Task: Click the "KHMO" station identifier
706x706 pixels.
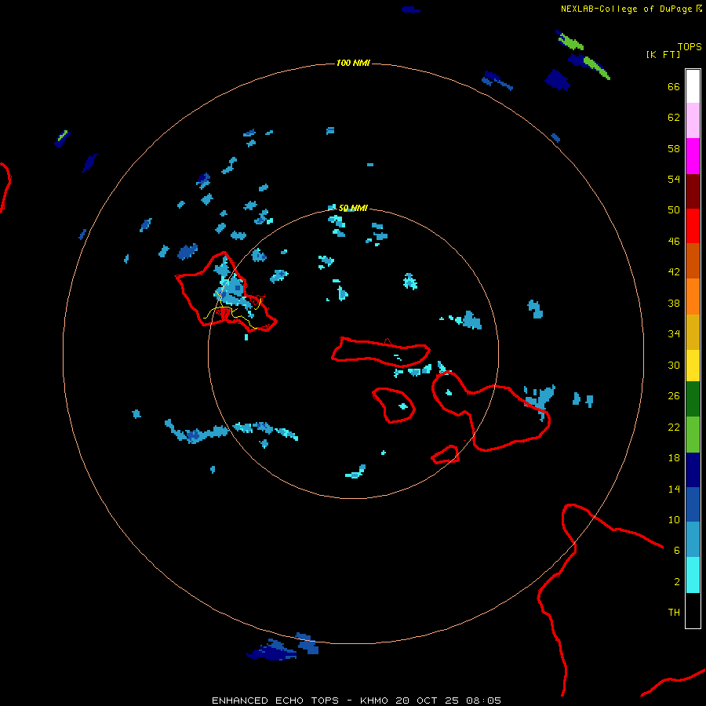Action: (373, 701)
